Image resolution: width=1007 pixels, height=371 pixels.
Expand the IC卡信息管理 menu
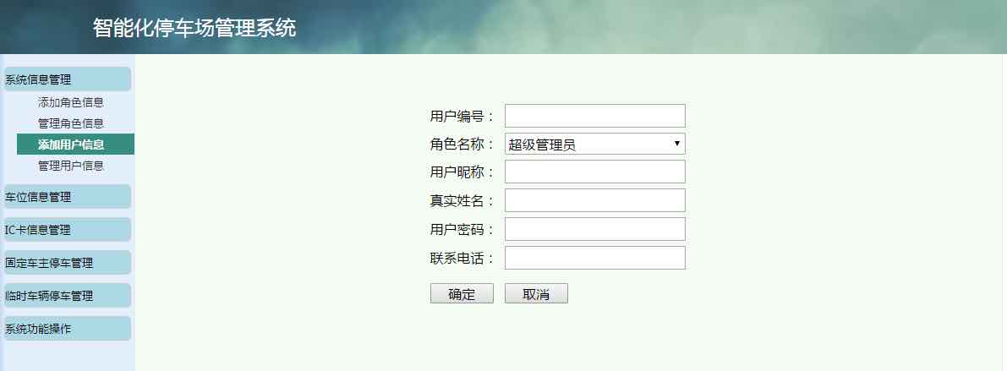67,230
